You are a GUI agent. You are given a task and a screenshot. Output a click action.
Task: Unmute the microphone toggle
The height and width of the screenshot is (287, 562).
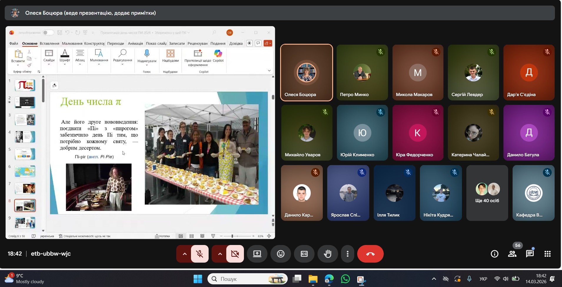click(x=200, y=254)
